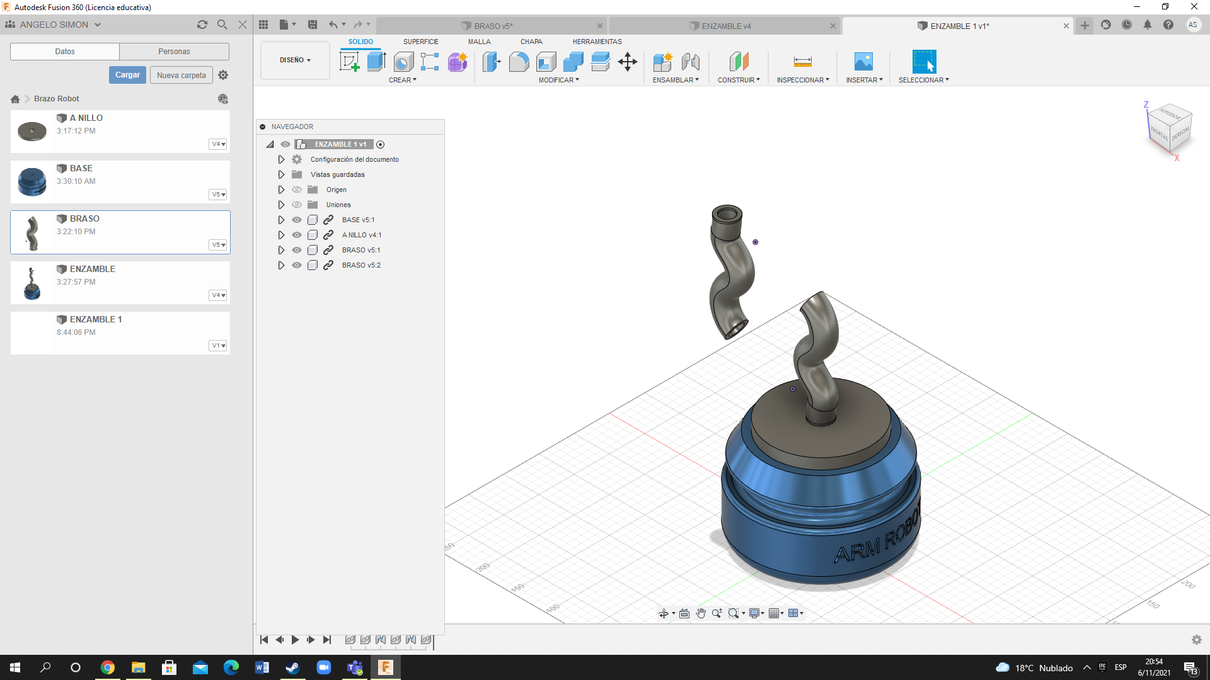Hide the BRASO v5:1 component
The image size is (1210, 680).
click(297, 250)
